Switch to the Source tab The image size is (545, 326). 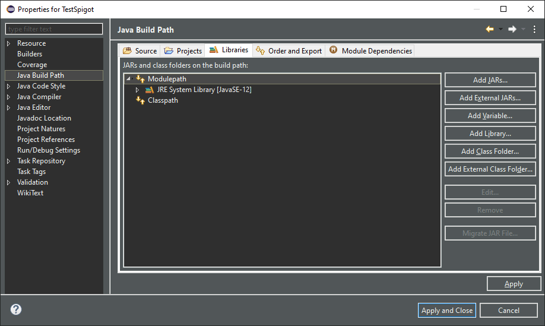[140, 50]
